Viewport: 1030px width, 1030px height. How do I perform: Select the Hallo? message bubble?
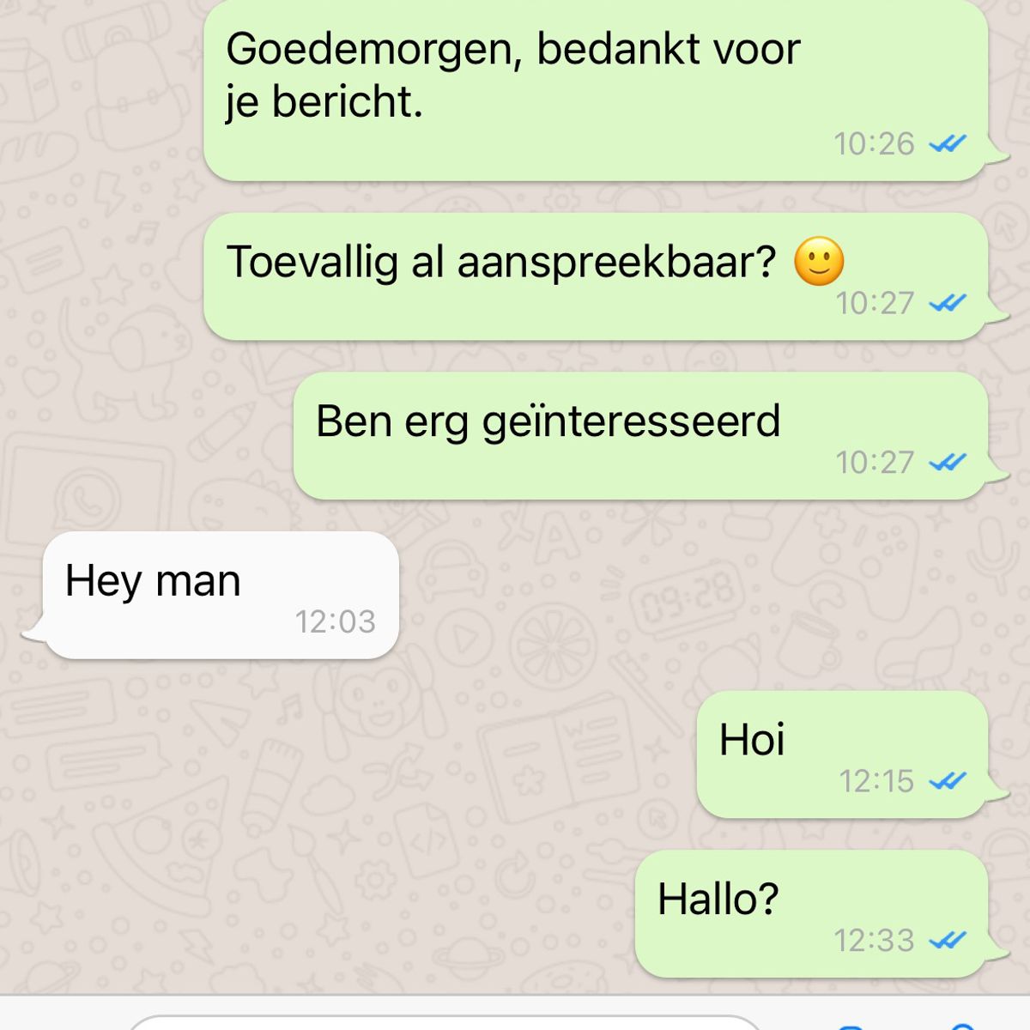pos(812,913)
